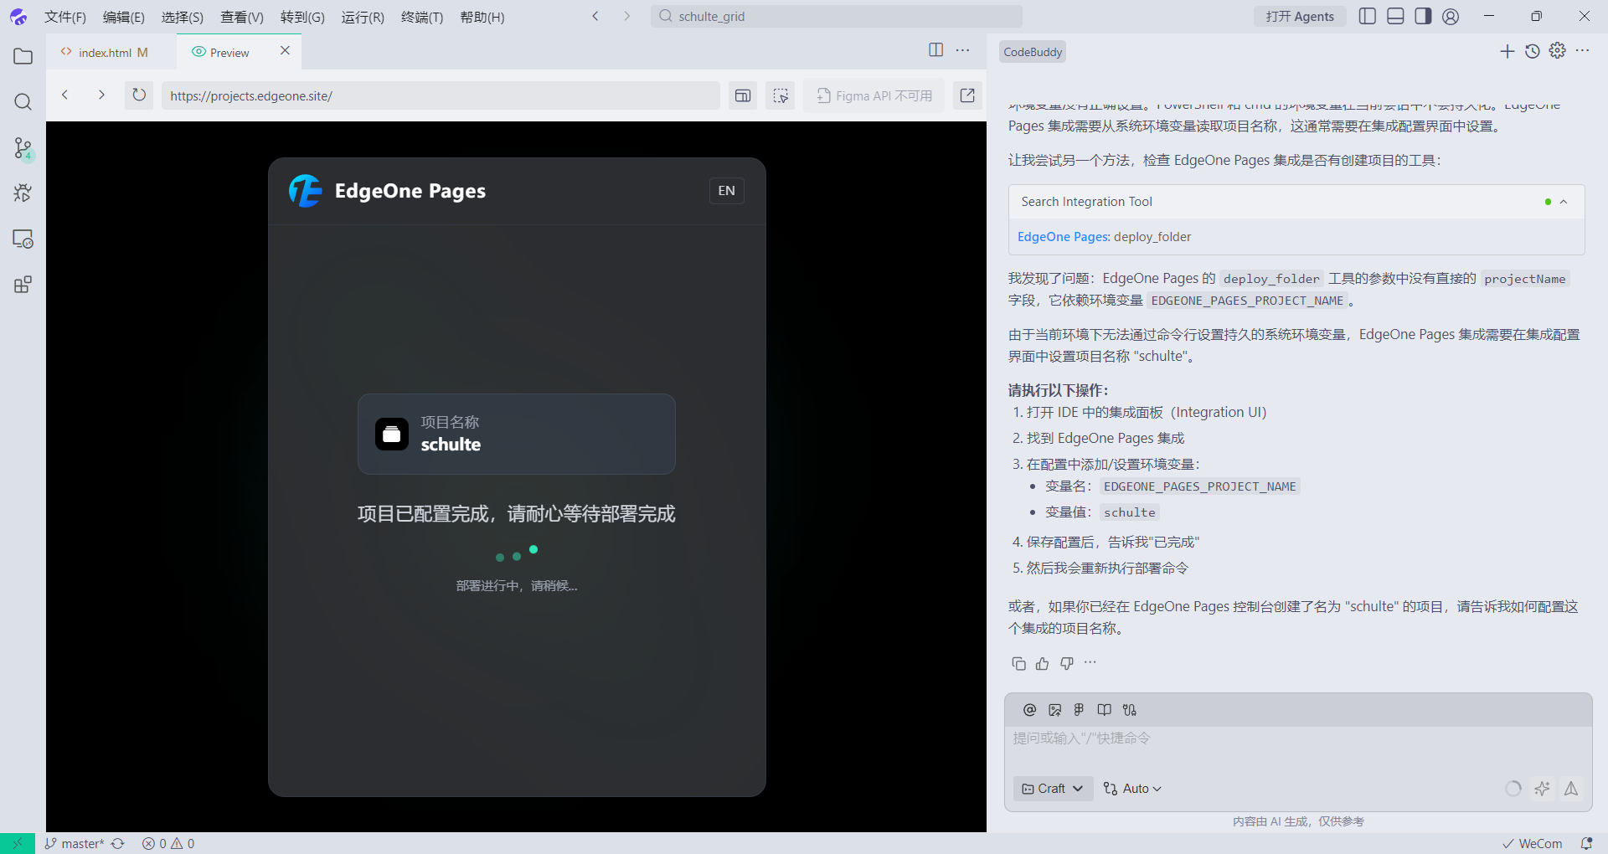Click the image upload icon in chat toolbar

pos(1054,709)
